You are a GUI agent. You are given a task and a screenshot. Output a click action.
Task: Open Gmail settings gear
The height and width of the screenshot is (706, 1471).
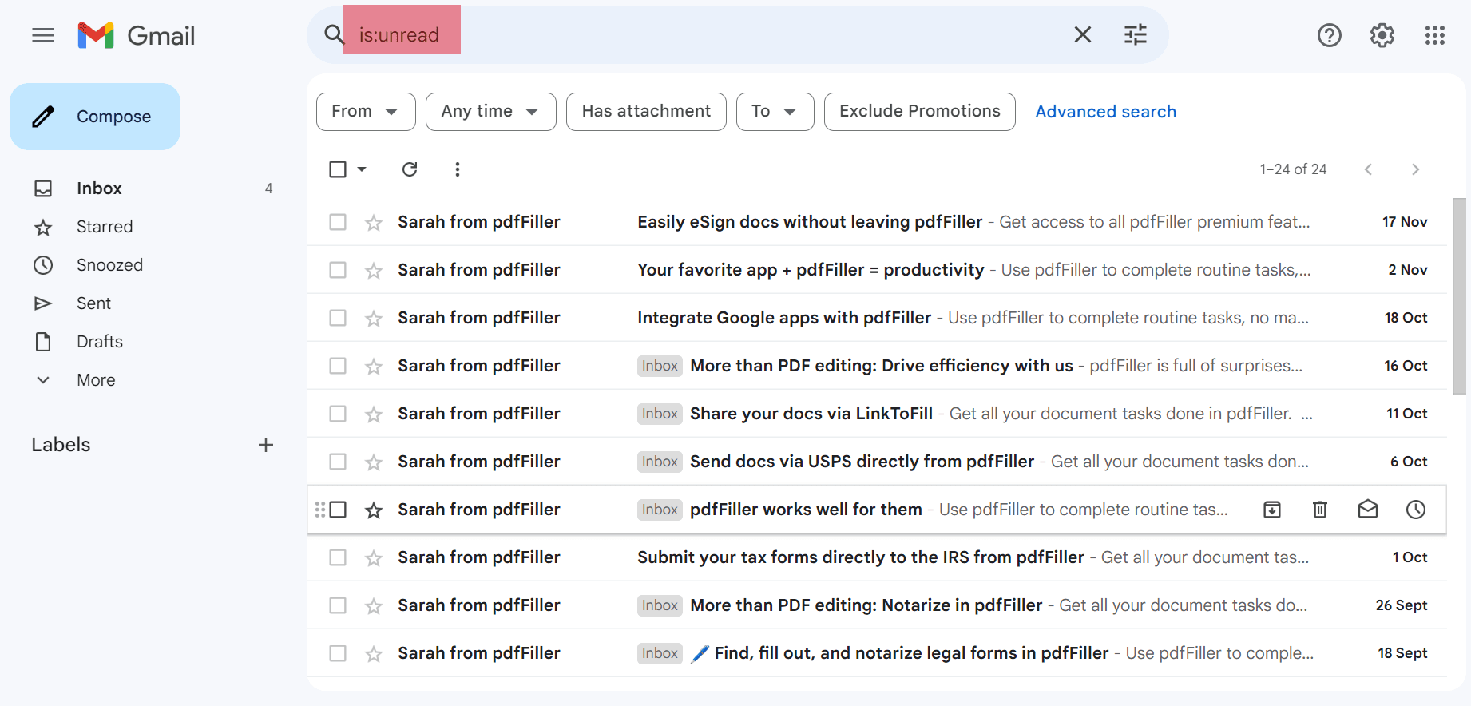[x=1382, y=35]
